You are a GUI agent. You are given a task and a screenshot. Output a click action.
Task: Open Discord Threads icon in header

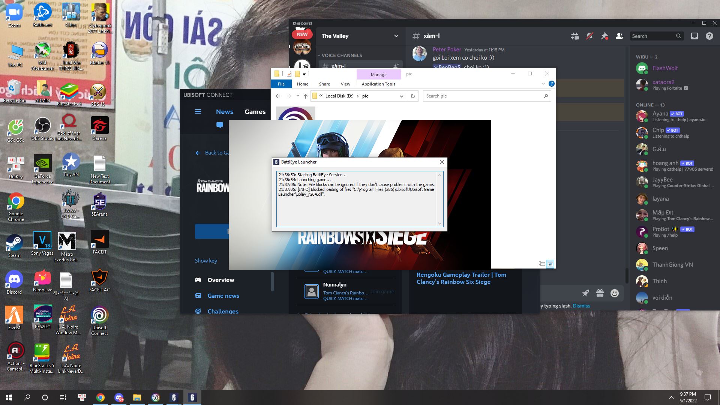coord(574,36)
